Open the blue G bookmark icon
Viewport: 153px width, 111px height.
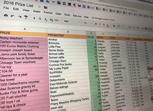click(x=84, y=7)
